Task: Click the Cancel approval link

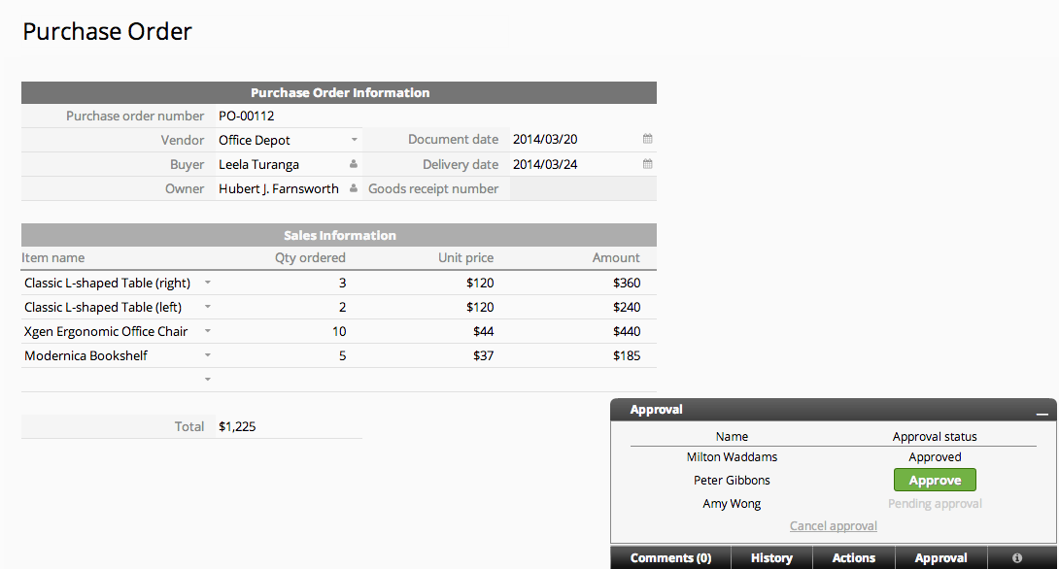Action: [x=833, y=526]
